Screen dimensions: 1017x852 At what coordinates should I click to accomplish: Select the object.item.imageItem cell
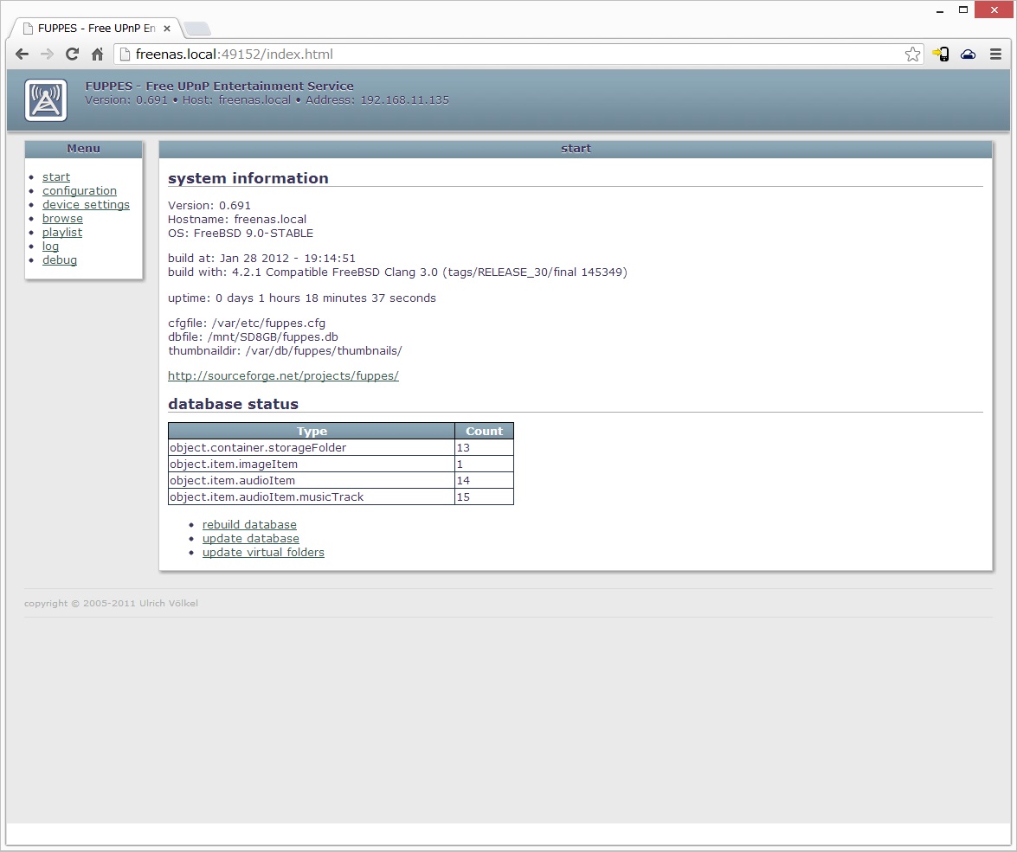click(312, 464)
